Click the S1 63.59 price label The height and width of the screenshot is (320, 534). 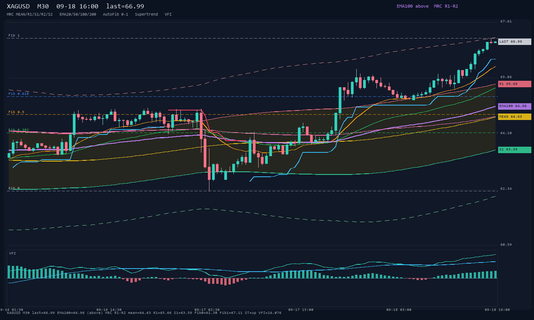515,150
